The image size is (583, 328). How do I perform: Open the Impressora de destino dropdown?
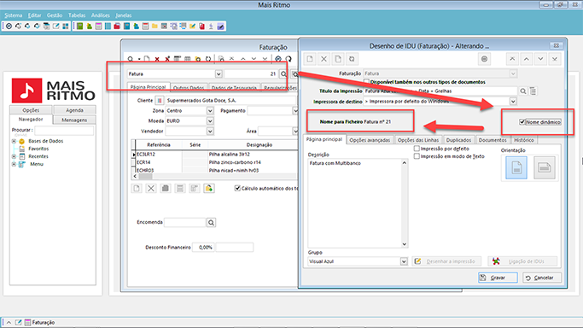pos(513,101)
